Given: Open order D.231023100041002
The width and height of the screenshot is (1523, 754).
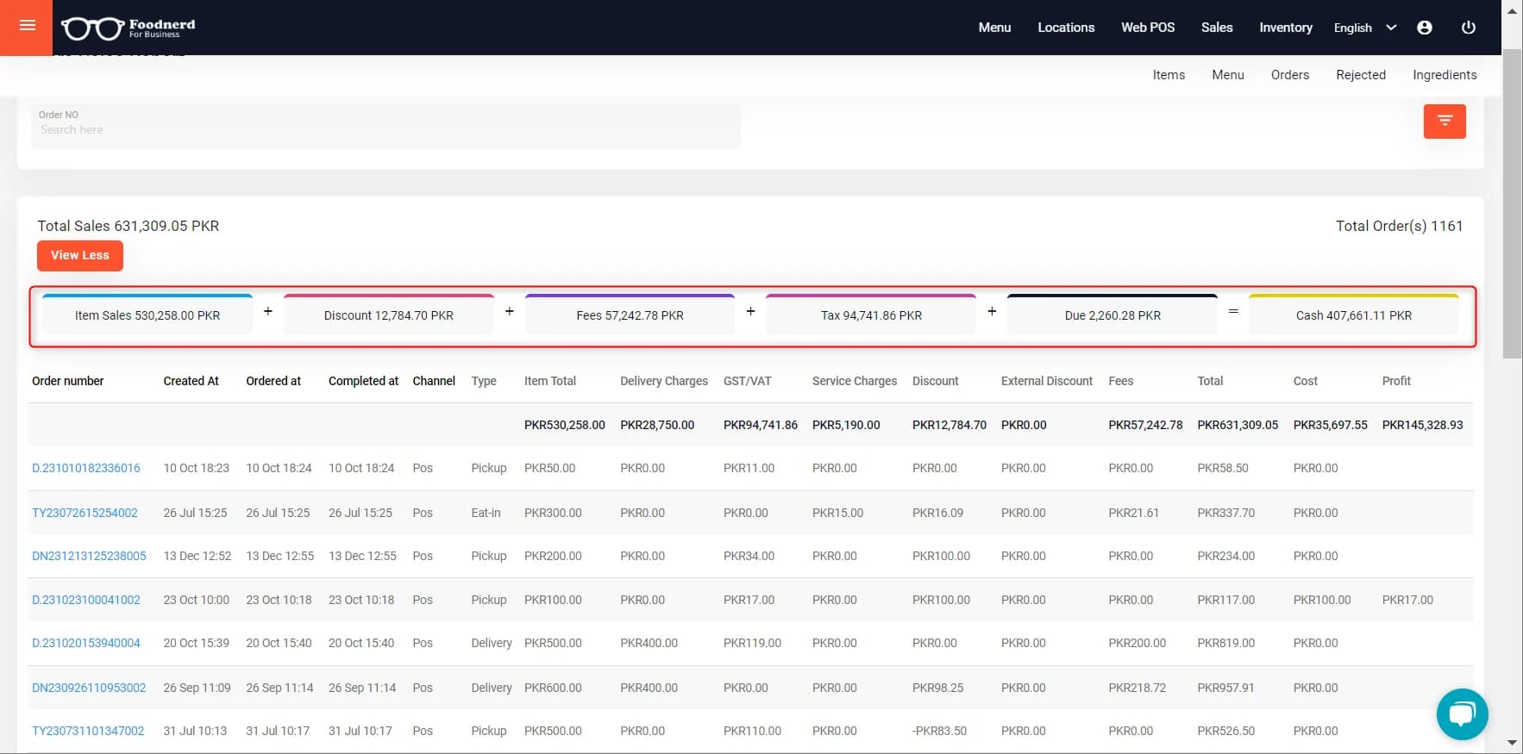Looking at the screenshot, I should click(86, 601).
